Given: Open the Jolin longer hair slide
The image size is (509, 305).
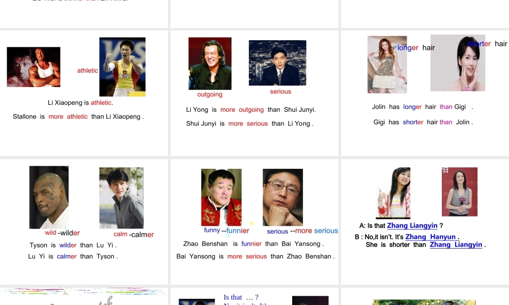Looking at the screenshot, I should 425,93.
